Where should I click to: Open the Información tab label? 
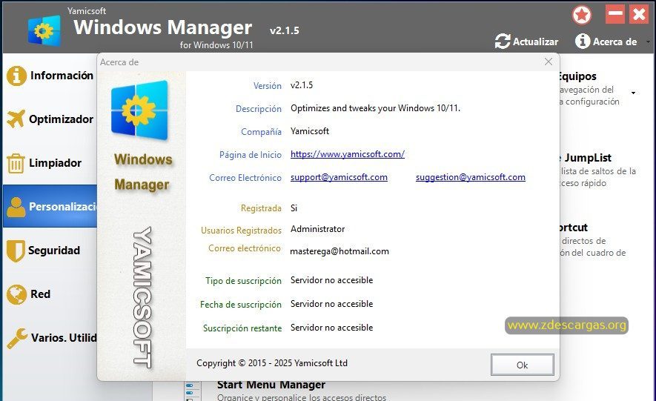62,76
